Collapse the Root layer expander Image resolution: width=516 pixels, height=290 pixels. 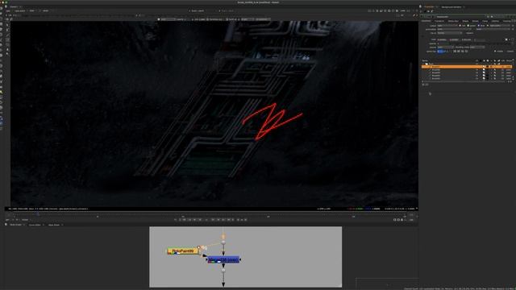(x=423, y=64)
